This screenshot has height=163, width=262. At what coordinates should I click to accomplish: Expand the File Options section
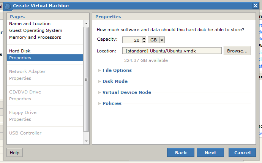coord(117,70)
